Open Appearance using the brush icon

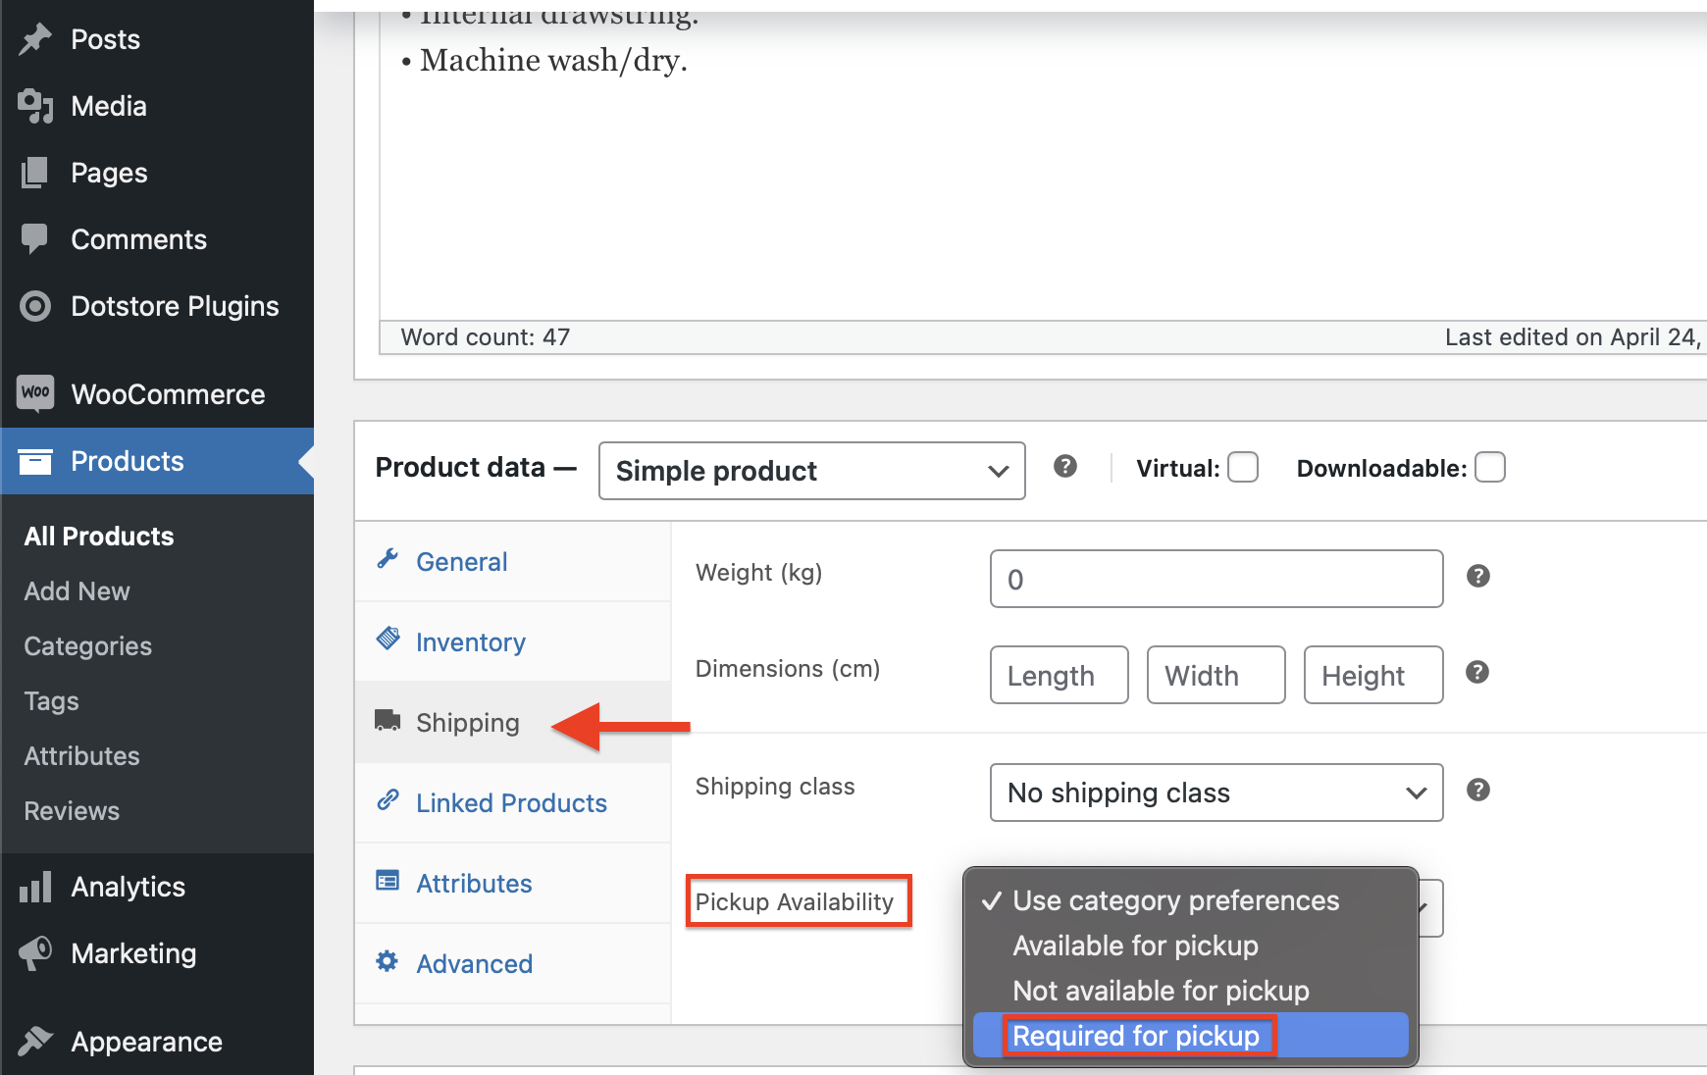35,1041
